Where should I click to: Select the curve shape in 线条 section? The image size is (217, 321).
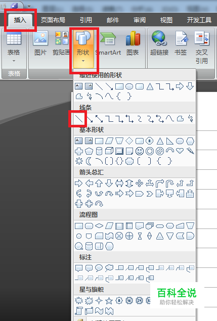[170, 119]
